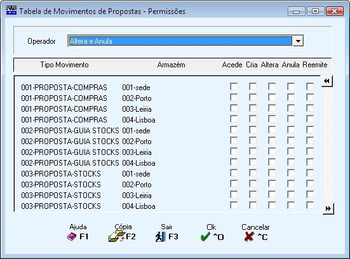Click the Ajuda F1 help book icon
The image size is (350, 259).
coord(72,237)
